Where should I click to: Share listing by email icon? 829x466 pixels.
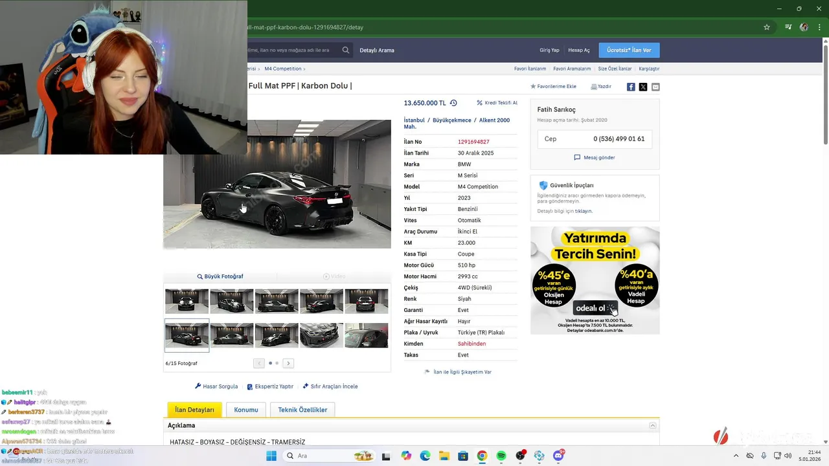click(x=655, y=87)
